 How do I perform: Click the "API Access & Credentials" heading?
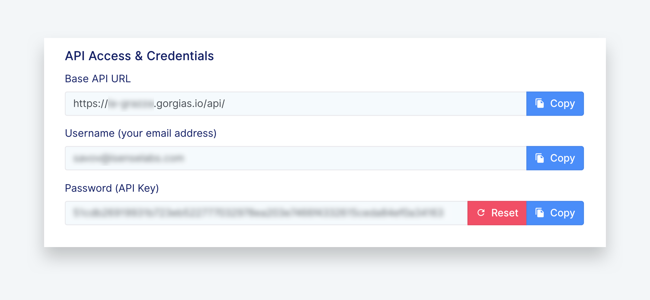click(x=139, y=56)
